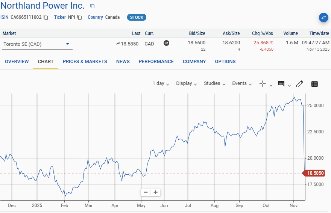Click the Chg %/Abs column header
Image resolution: width=331 pixels, height=213 pixels.
(x=263, y=33)
